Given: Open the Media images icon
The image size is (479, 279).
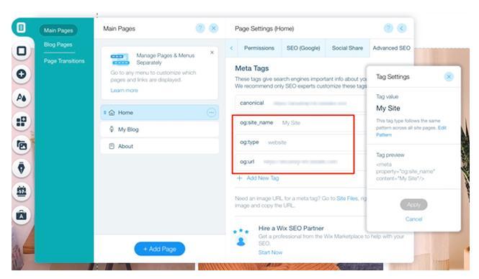Looking at the screenshot, I should click(x=22, y=145).
